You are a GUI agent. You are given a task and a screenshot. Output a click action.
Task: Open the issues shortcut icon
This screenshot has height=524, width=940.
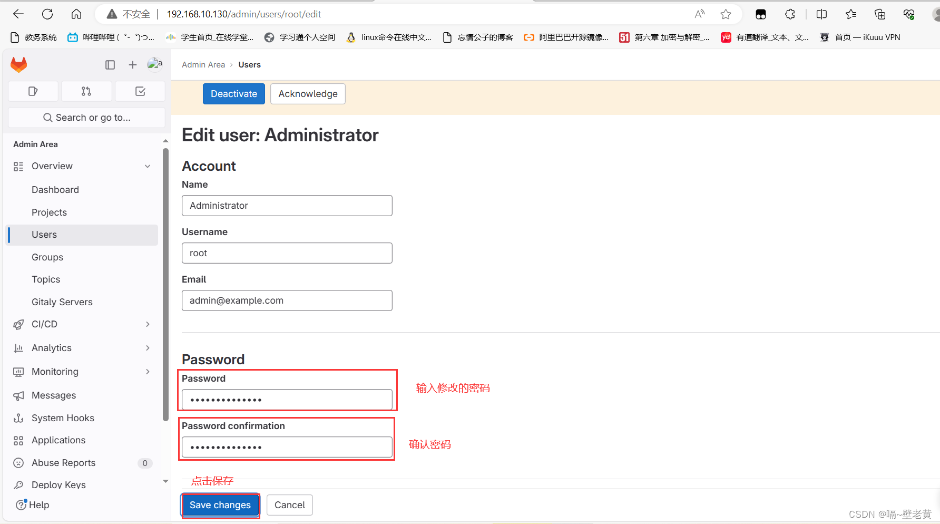point(33,91)
